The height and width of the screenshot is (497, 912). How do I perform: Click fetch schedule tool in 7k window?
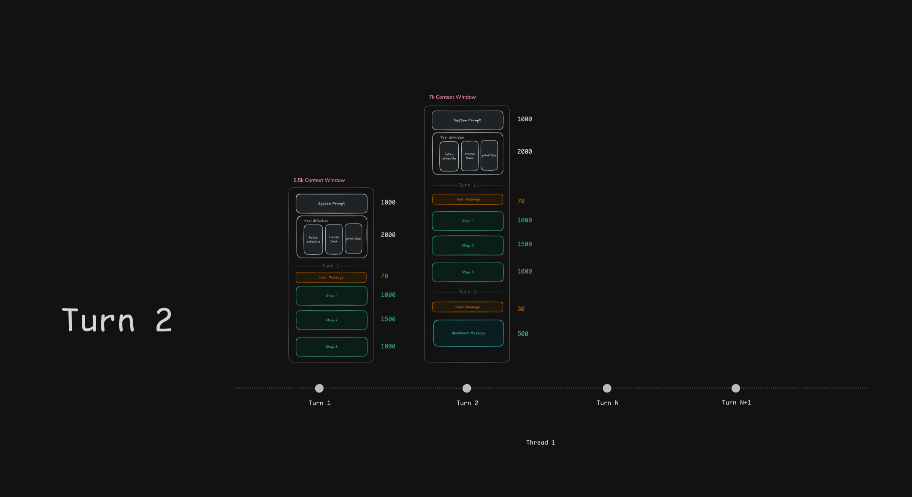pos(449,156)
